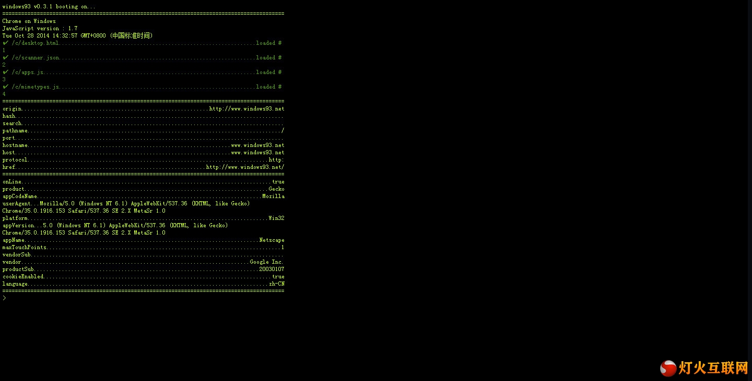Click the origin value 'http://www.windows93.net'
The image size is (752, 381).
pos(246,109)
